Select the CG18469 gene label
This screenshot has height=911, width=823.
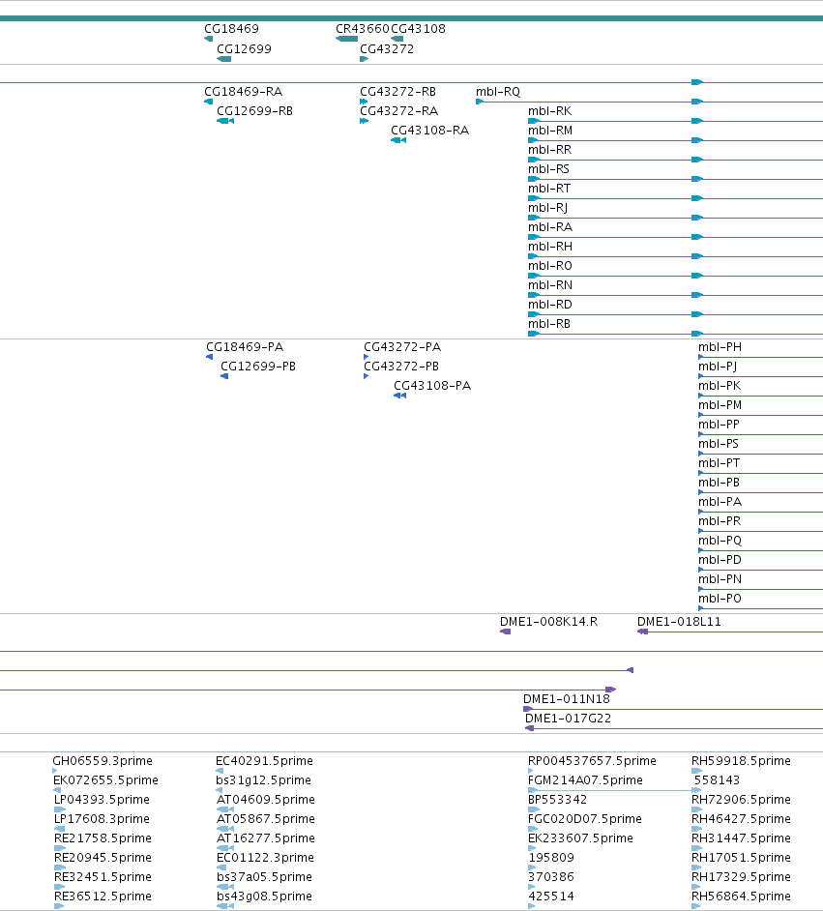[x=231, y=28]
